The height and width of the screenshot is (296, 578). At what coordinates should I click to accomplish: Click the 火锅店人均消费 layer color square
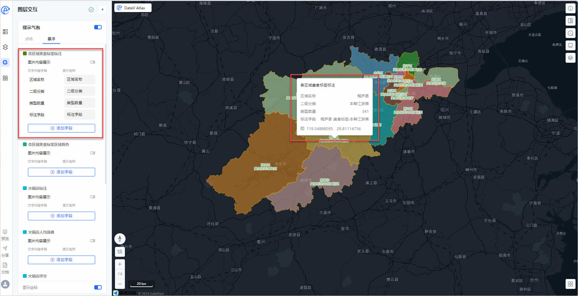(x=25, y=232)
